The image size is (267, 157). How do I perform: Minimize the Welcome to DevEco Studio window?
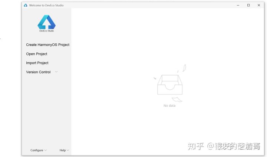pos(238,5)
